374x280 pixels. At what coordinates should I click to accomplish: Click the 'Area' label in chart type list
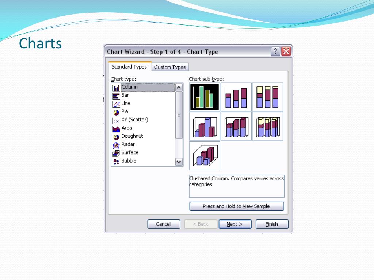(127, 128)
